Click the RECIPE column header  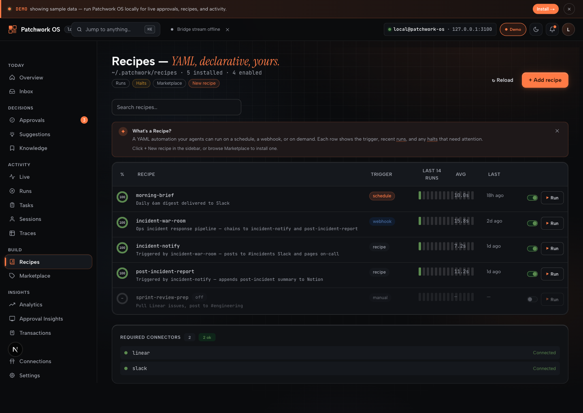point(146,174)
